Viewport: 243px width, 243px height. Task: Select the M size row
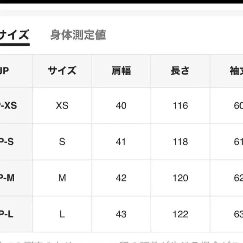(62, 178)
